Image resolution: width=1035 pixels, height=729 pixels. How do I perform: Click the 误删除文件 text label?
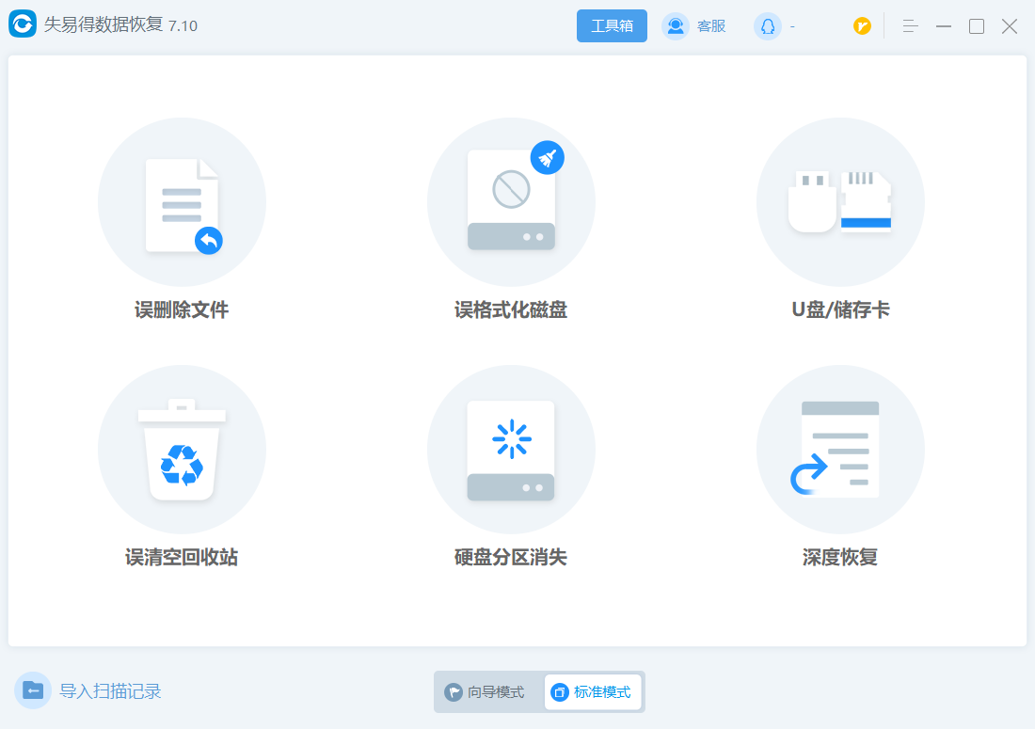point(182,309)
